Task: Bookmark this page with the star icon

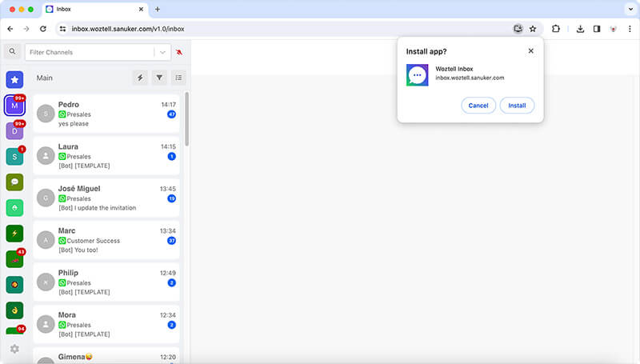Action: [x=533, y=29]
